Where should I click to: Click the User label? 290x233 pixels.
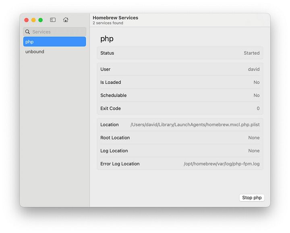pos(105,69)
